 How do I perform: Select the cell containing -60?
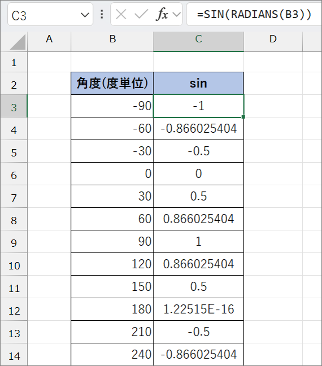point(112,129)
